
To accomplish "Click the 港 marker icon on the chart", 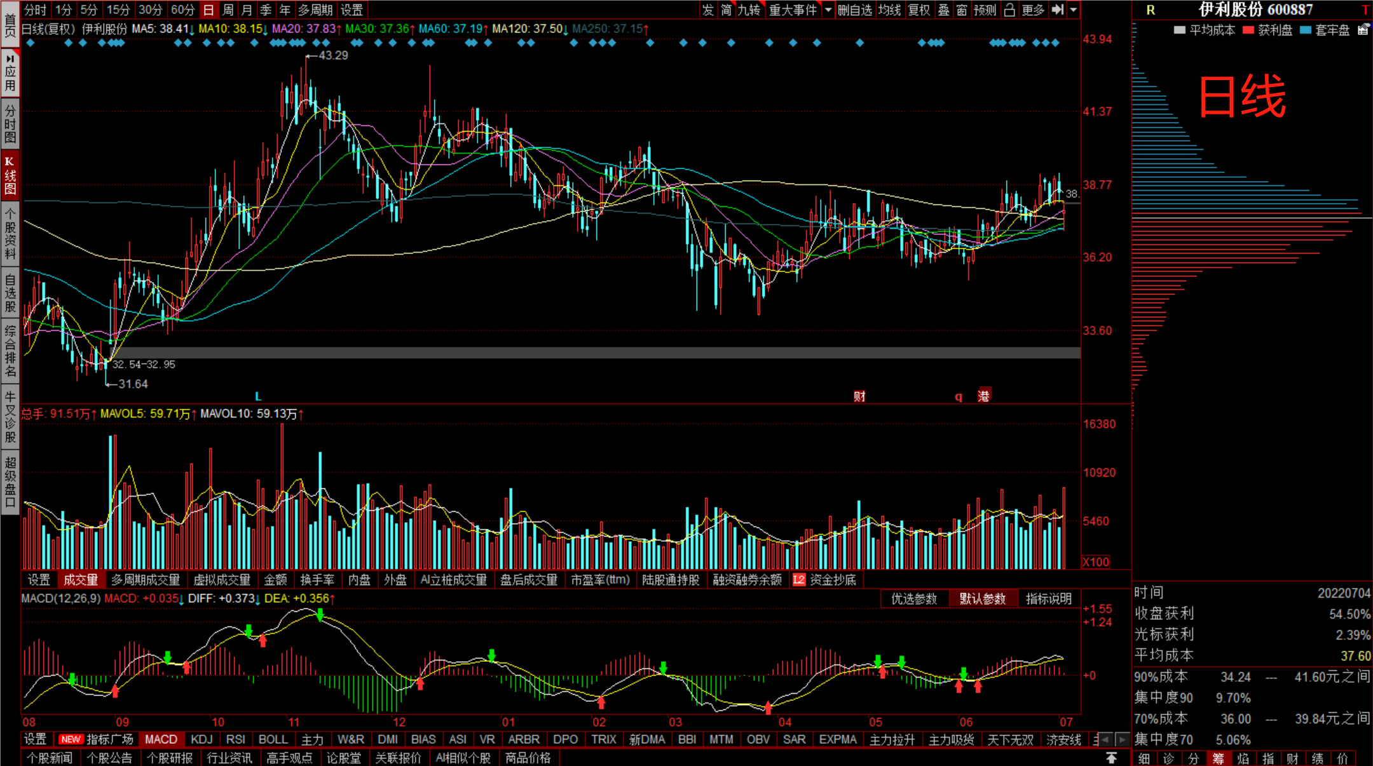I will [983, 396].
